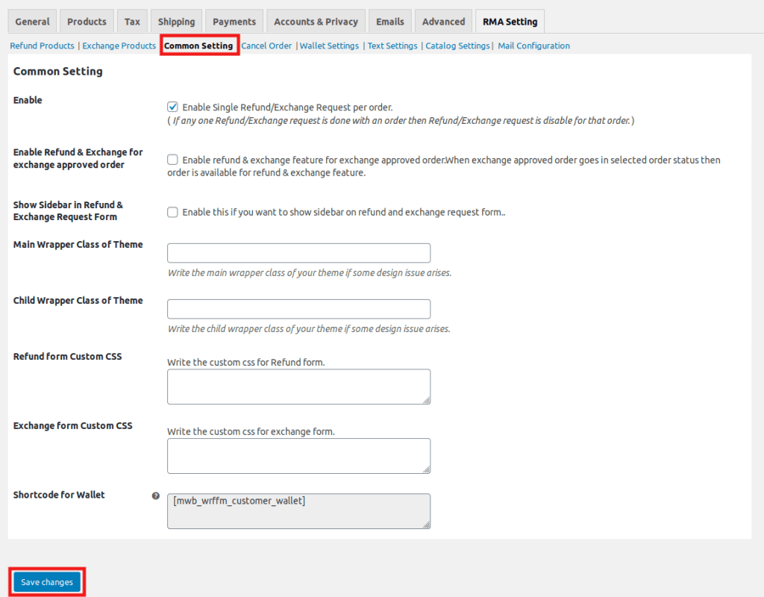Image resolution: width=764 pixels, height=597 pixels.
Task: Open the Emails tab
Action: coord(389,21)
